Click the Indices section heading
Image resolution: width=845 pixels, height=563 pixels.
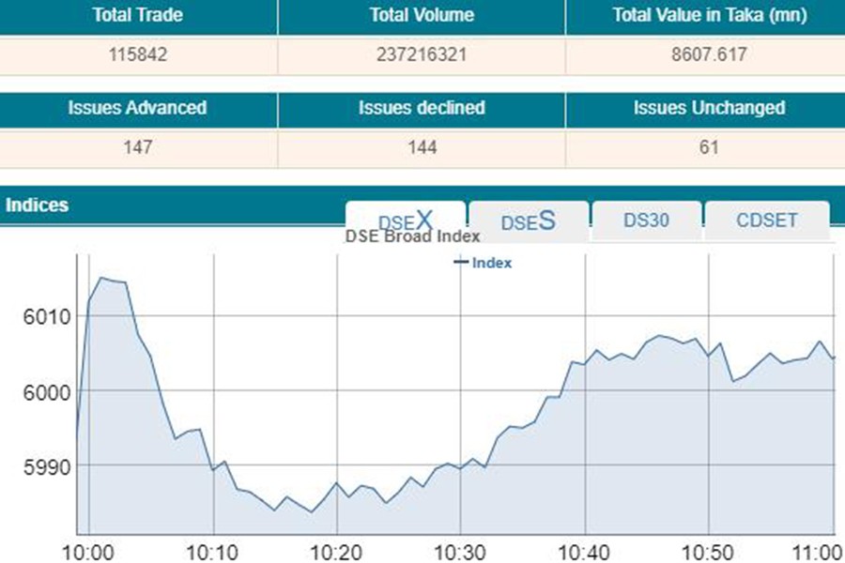point(38,205)
